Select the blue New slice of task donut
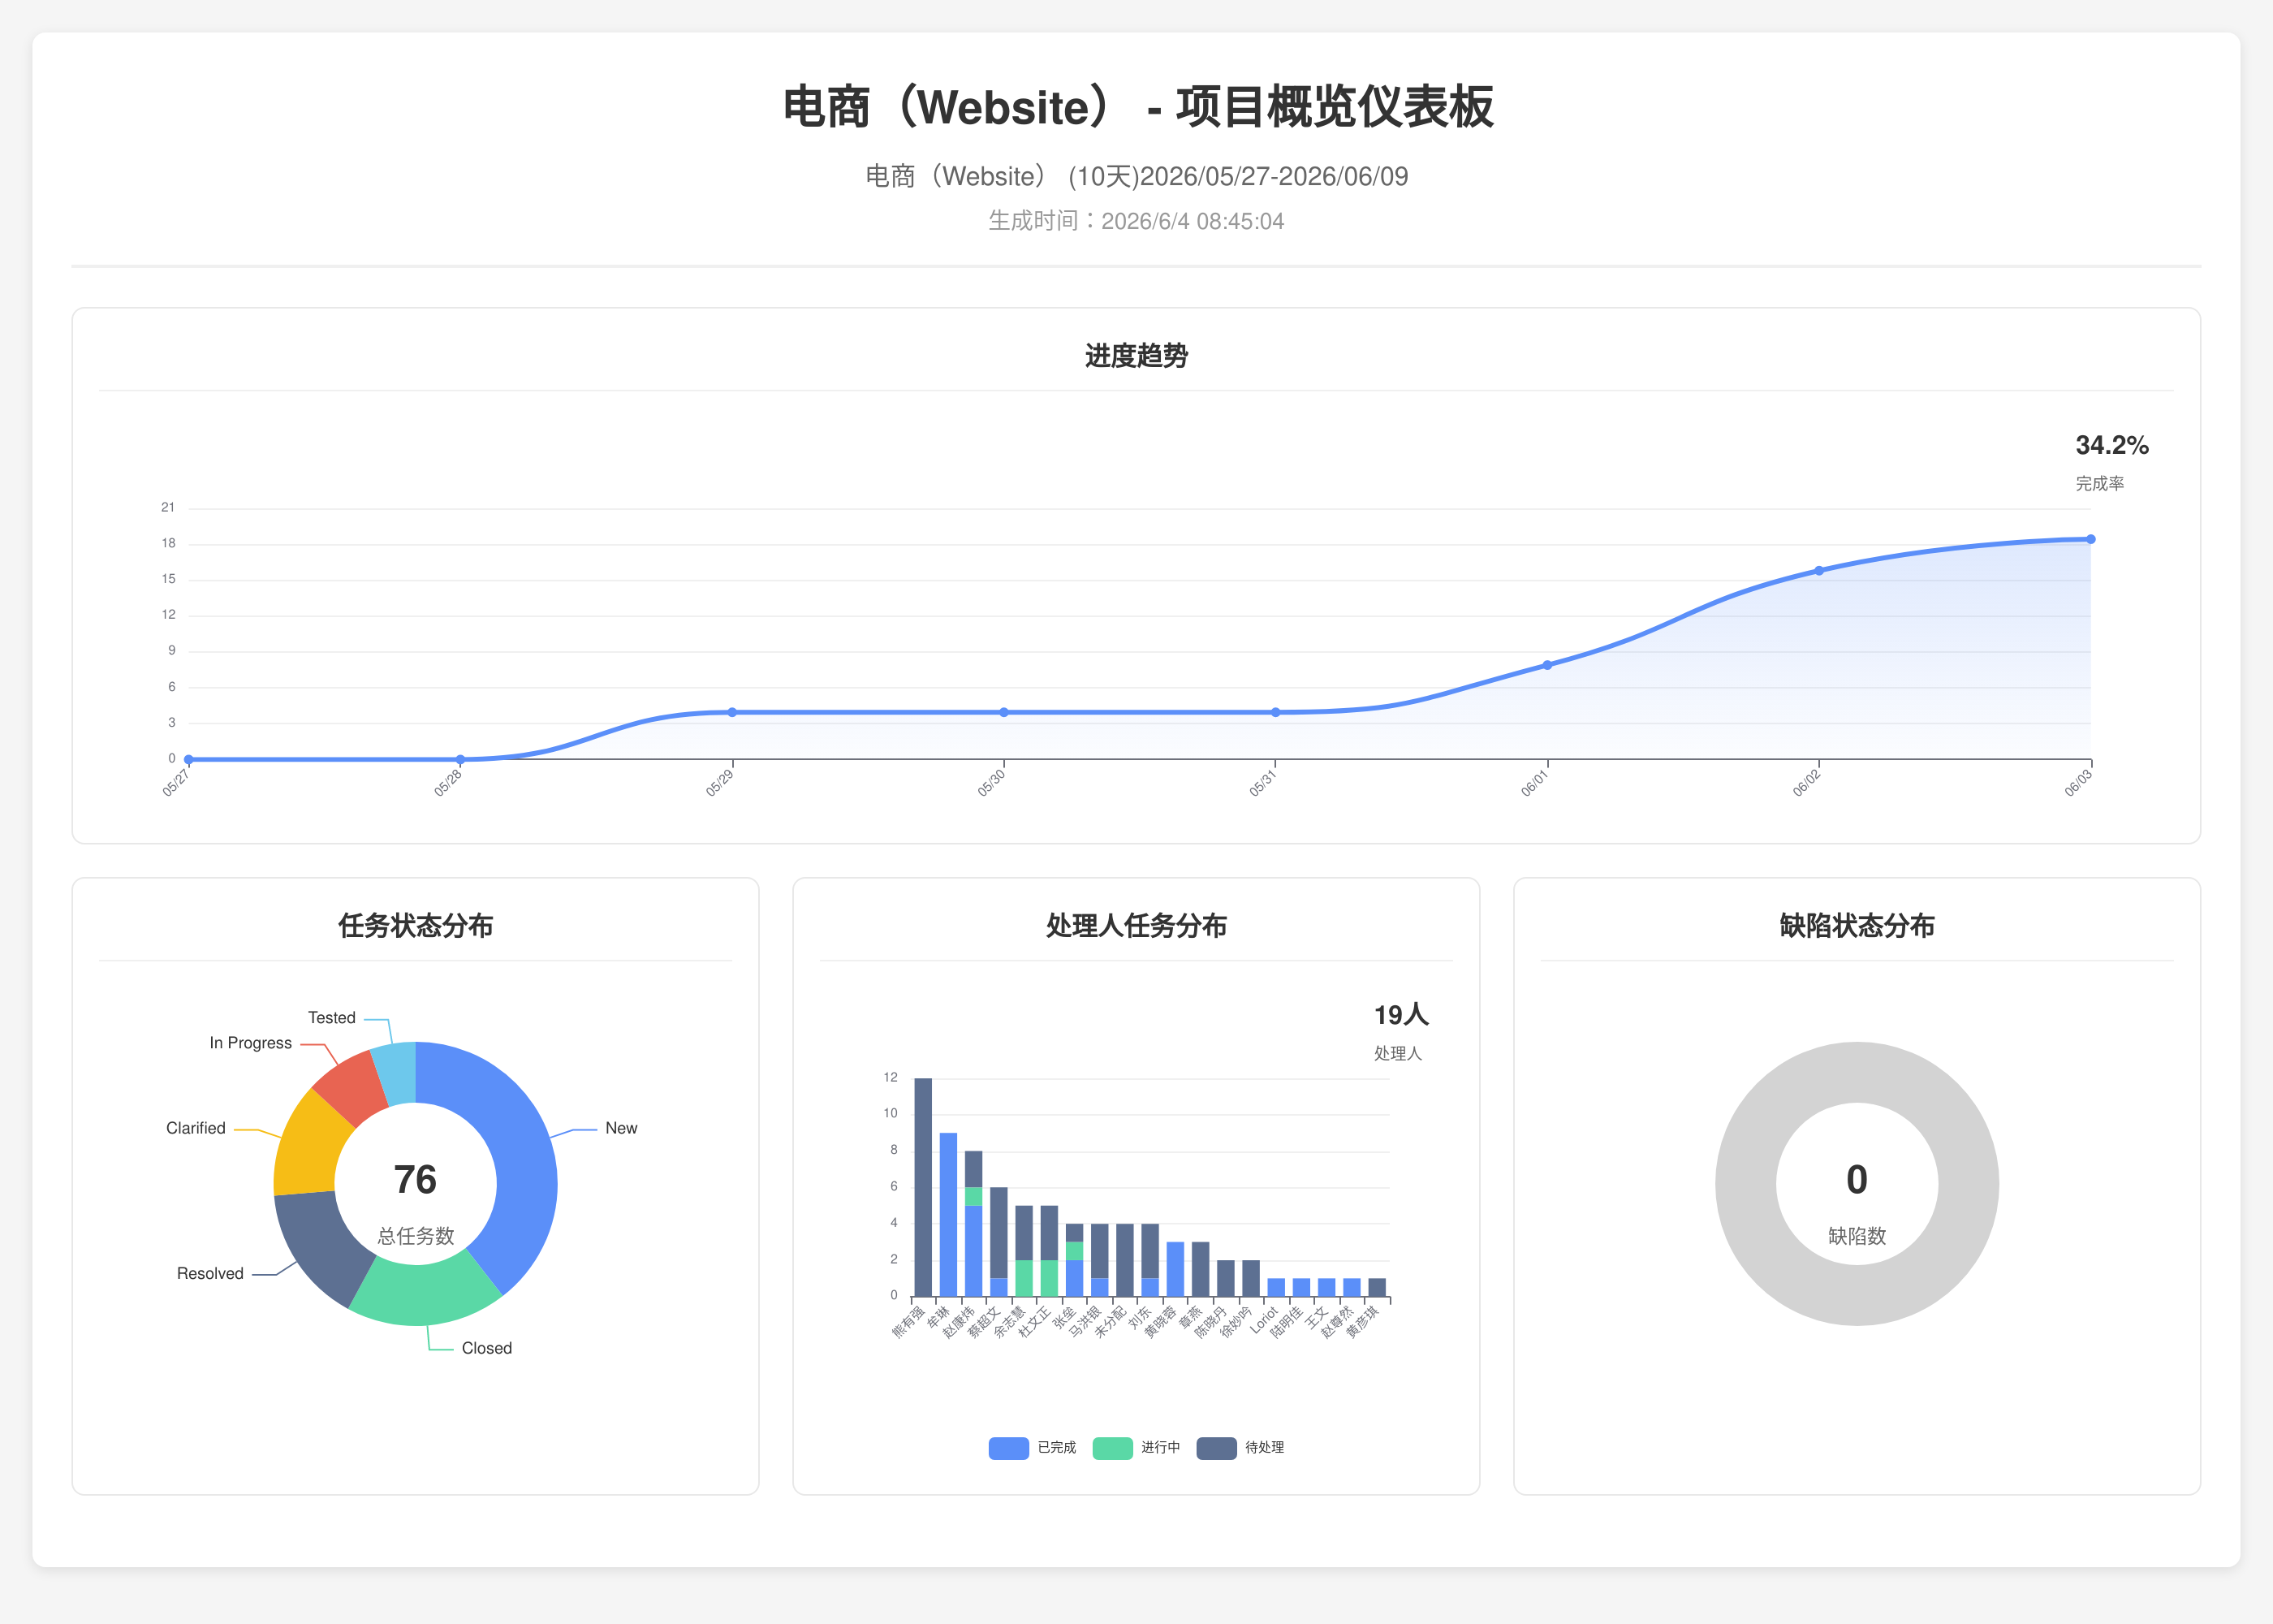Viewport: 2273px width, 1624px height. (520, 1150)
